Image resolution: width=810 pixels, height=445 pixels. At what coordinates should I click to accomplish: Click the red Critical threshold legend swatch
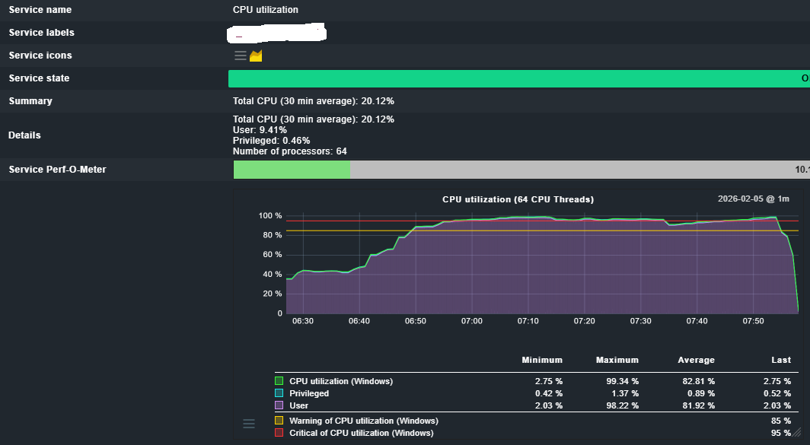click(279, 433)
